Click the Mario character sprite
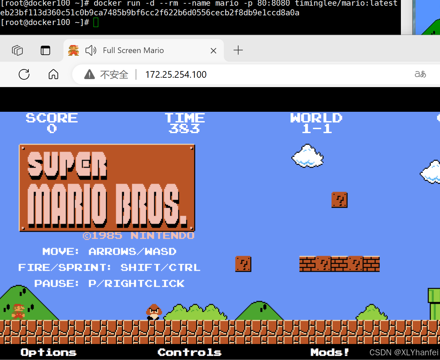Image resolution: width=440 pixels, height=360 pixels. point(18,312)
